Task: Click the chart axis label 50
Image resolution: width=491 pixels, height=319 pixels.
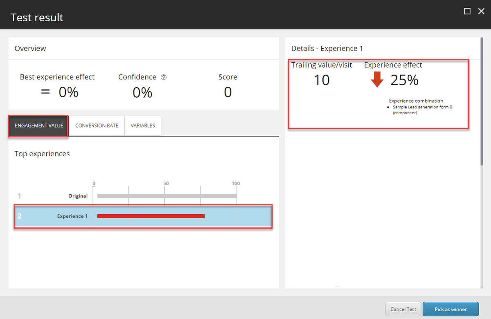Action: point(166,183)
